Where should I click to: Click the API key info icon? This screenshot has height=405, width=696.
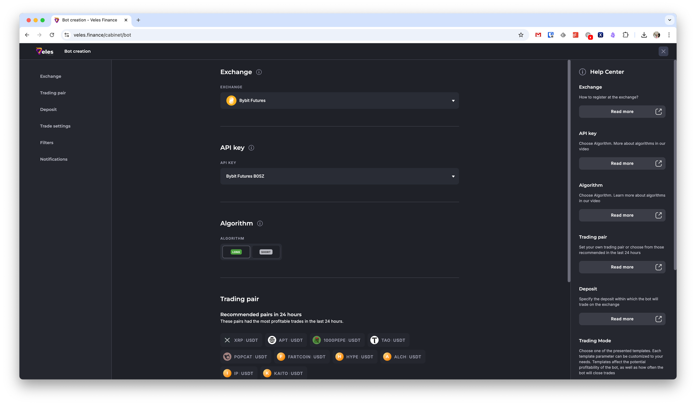pos(251,148)
